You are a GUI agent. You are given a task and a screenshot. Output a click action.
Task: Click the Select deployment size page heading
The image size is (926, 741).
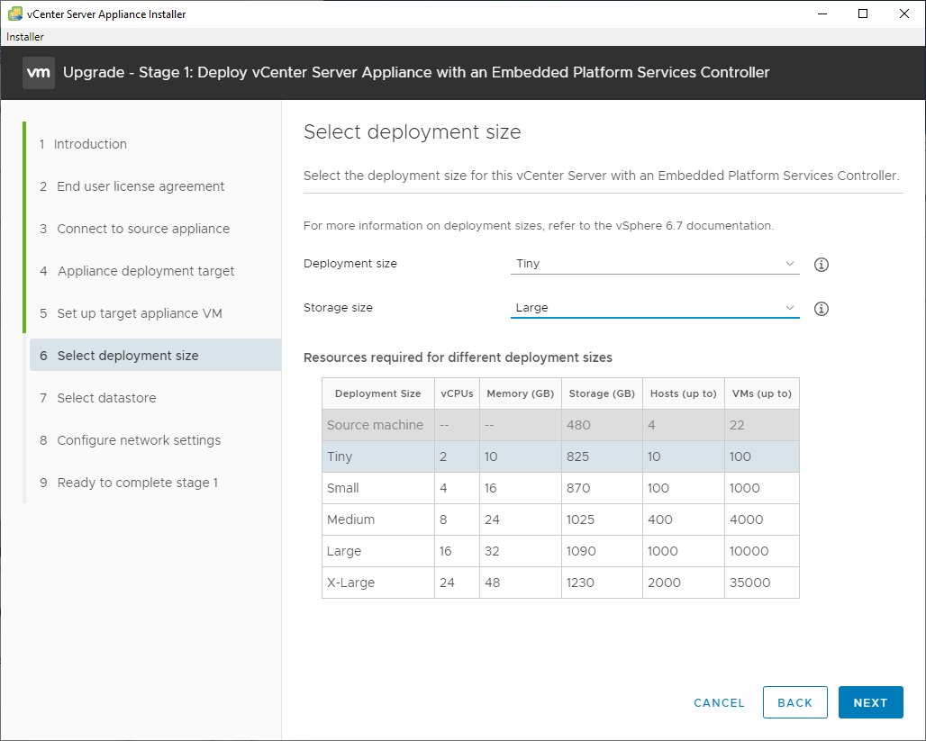(413, 131)
